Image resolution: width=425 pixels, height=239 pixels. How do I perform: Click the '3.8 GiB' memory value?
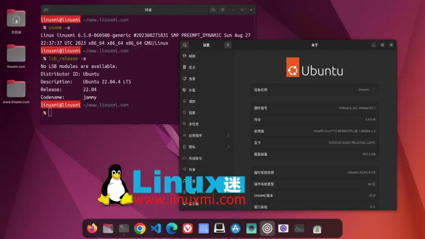(370, 119)
